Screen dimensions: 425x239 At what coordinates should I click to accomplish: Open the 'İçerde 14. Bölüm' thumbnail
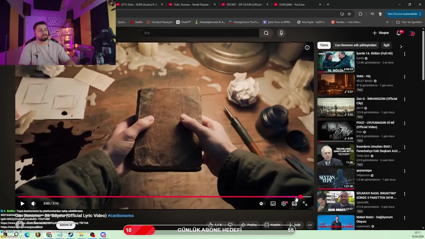tap(336, 62)
